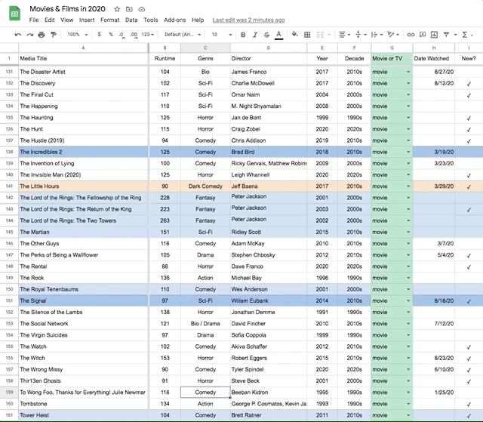Click the Print icon

pyautogui.click(x=42, y=35)
